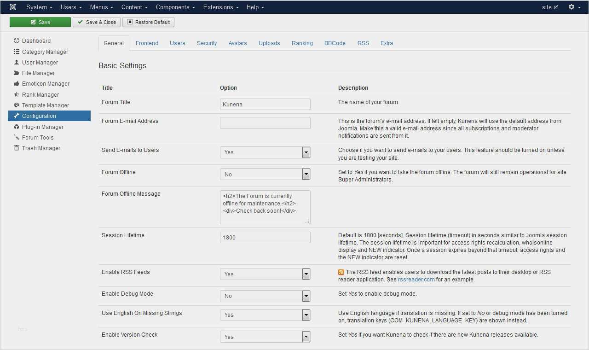Open Category Manager from sidebar
Image resolution: width=589 pixels, height=350 pixels.
pos(45,52)
